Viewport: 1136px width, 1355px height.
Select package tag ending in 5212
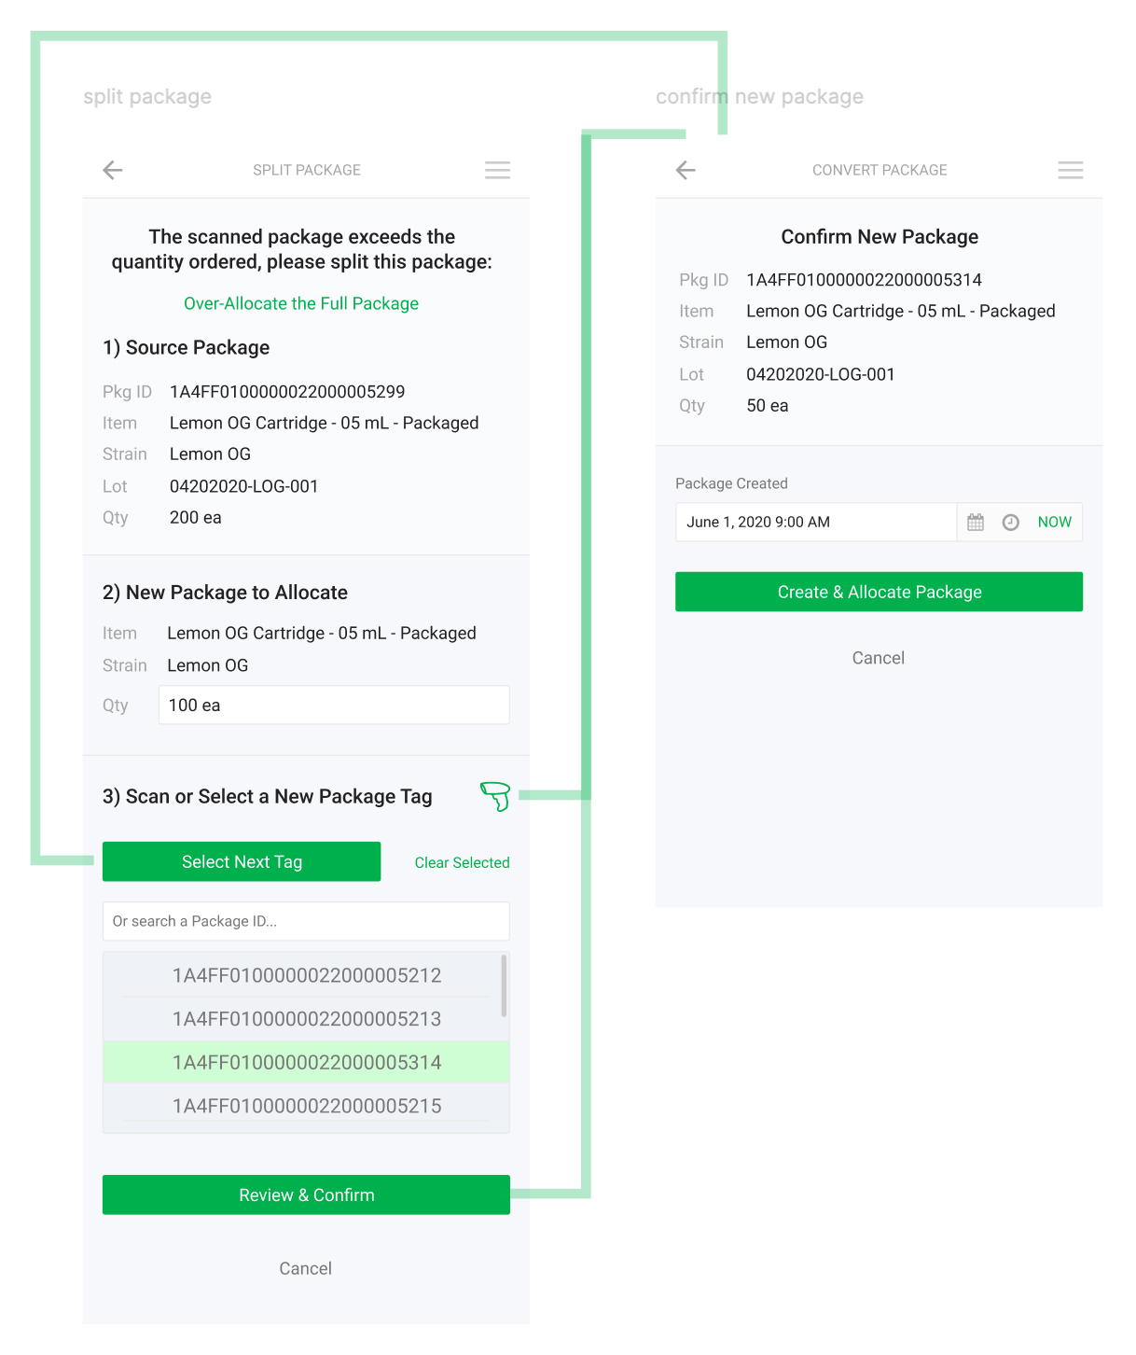tap(306, 975)
